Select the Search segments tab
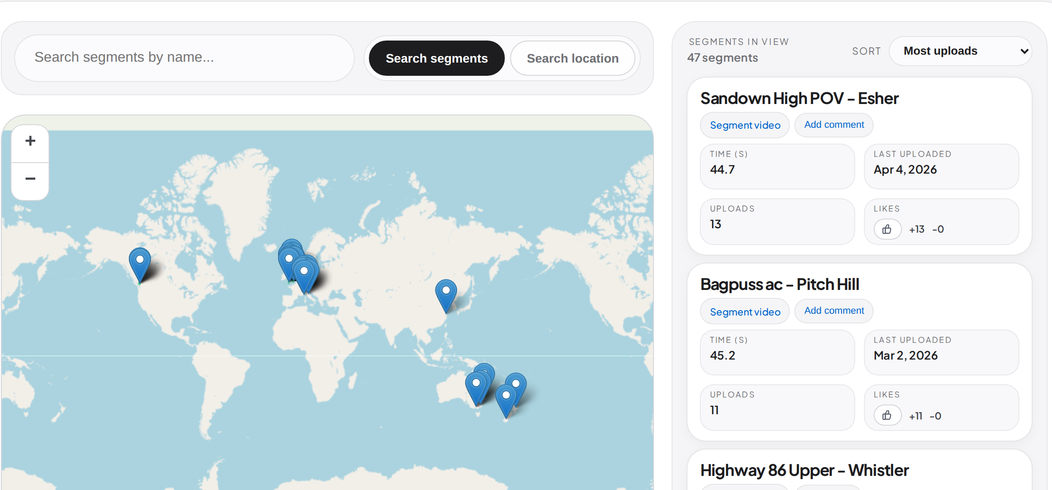The image size is (1052, 490). click(436, 58)
